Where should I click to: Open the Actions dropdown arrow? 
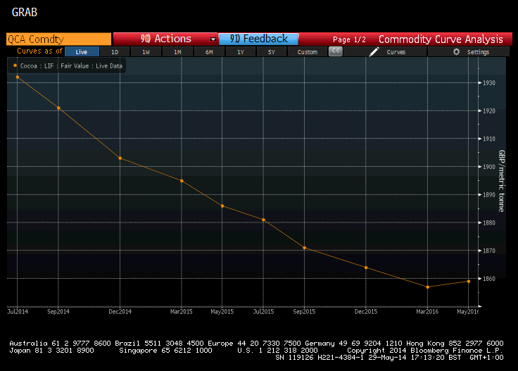[213, 39]
